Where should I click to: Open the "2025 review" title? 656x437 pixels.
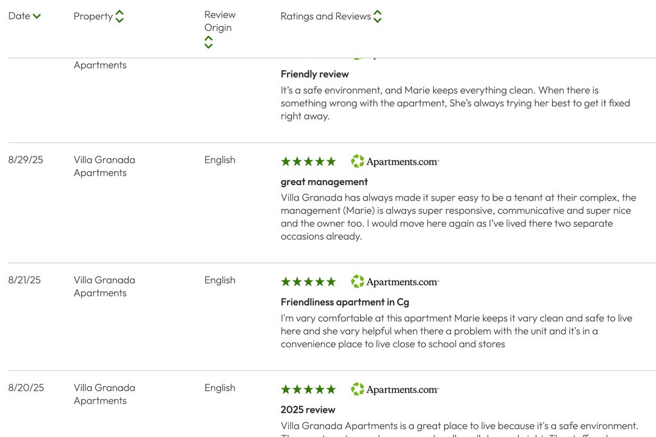[307, 410]
